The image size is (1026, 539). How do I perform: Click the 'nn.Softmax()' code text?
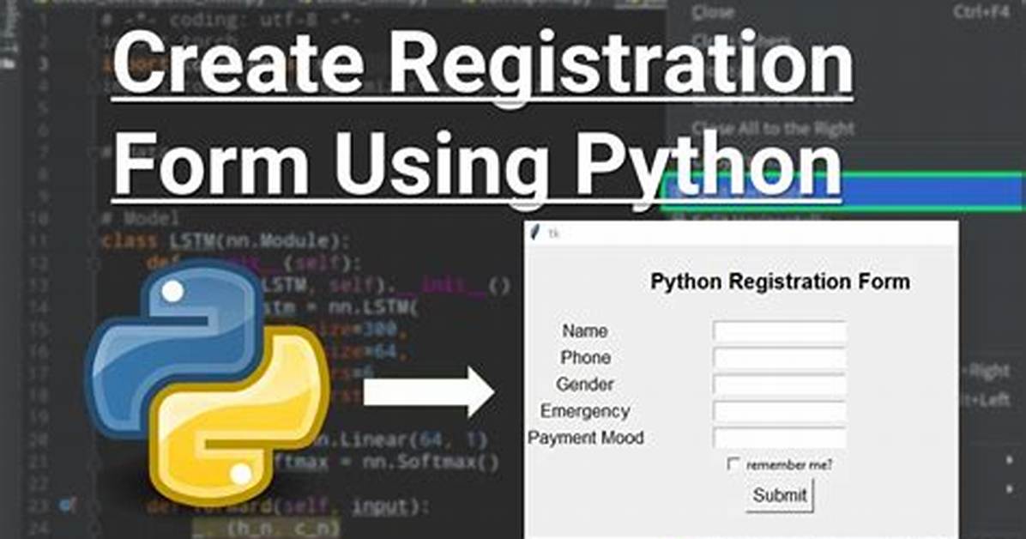point(429,463)
